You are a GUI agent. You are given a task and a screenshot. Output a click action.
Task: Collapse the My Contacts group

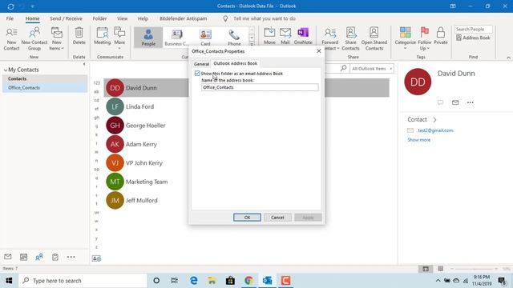[6, 70]
